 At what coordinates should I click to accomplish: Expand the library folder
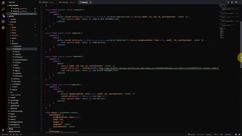click(x=14, y=30)
